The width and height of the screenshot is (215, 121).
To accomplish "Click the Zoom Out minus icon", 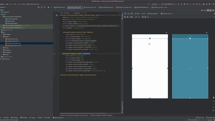I will tap(214, 104).
